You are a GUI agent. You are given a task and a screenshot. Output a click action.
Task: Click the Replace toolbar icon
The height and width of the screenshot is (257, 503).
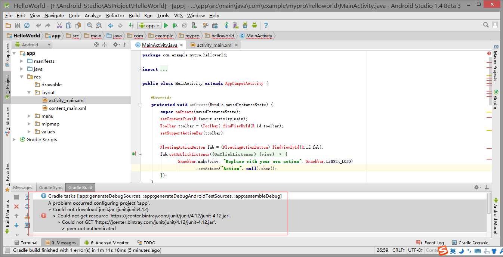pos(99,25)
